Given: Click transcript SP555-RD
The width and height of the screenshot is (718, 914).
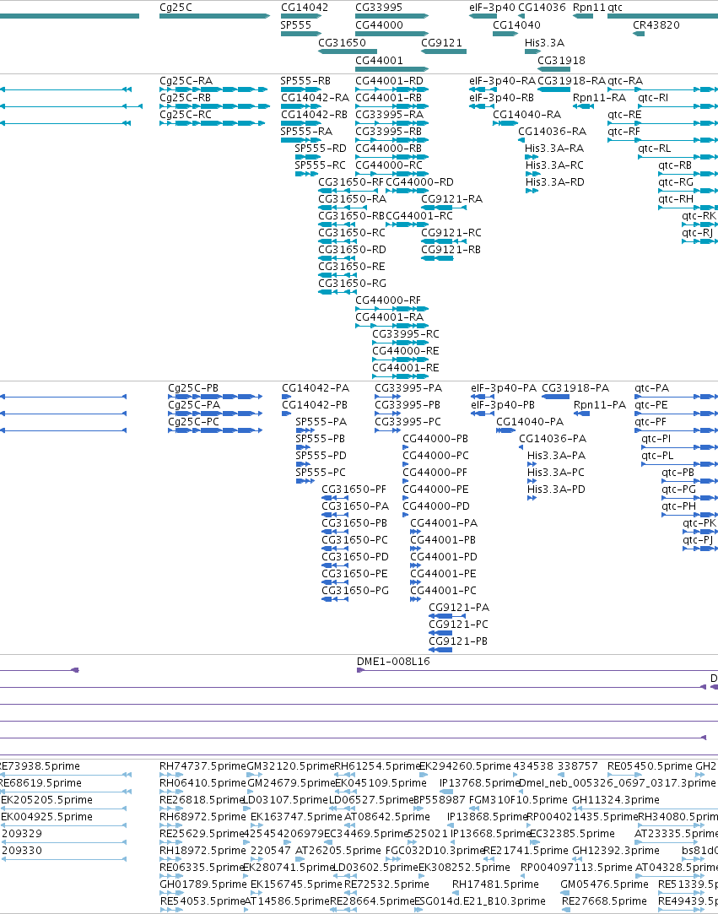Looking at the screenshot, I should point(321,148).
